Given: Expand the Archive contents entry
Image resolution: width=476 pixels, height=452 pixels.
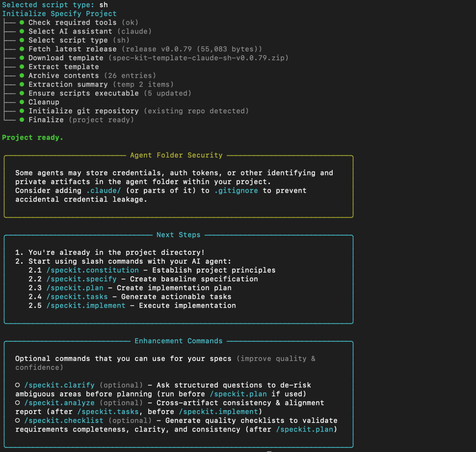Looking at the screenshot, I should tap(63, 75).
